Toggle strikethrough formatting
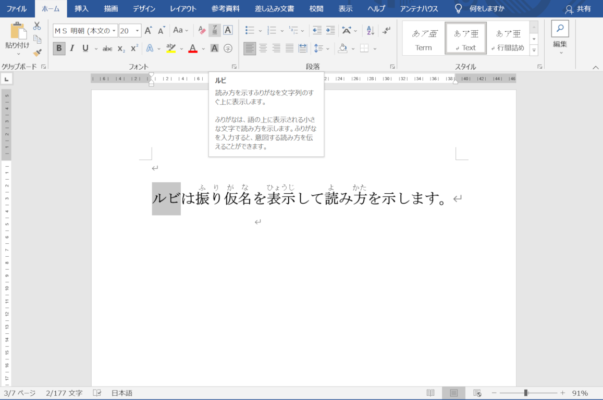603x400 pixels. click(x=107, y=48)
